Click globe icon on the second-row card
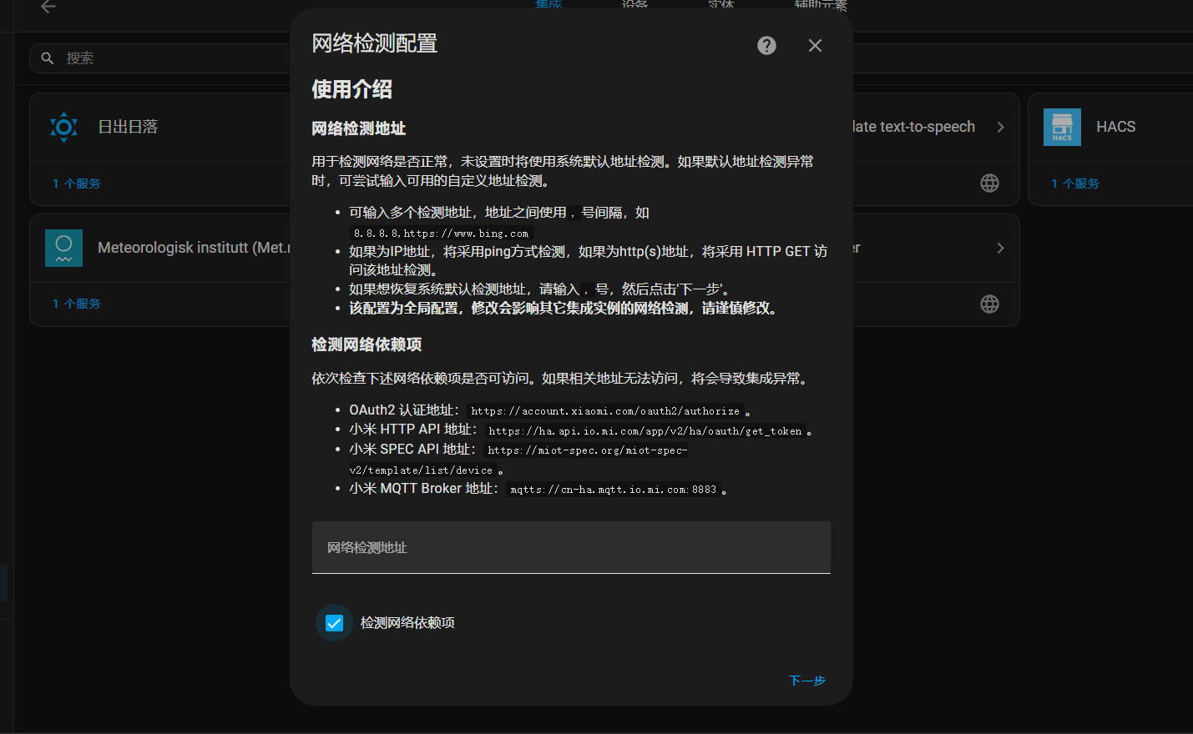 989,304
